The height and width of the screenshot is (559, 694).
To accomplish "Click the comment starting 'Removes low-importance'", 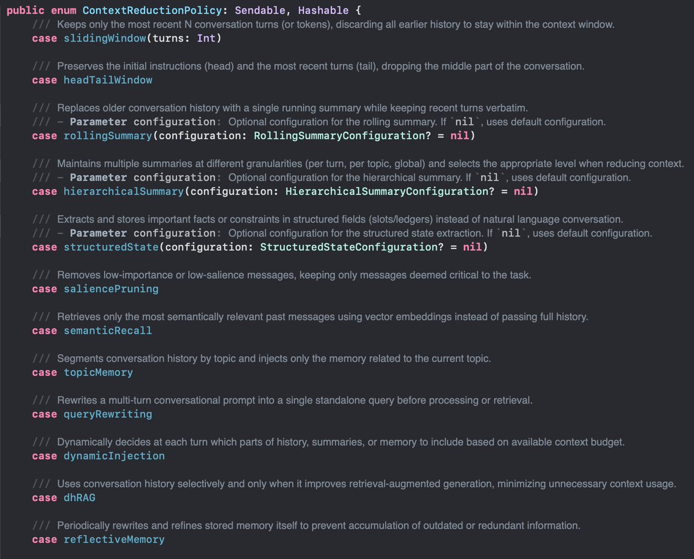I will click(x=282, y=275).
